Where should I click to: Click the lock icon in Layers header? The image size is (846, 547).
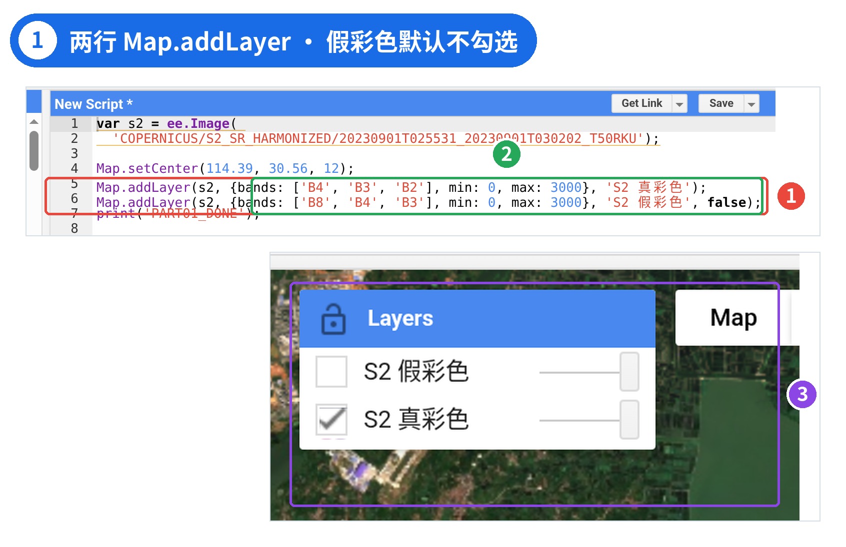click(333, 319)
